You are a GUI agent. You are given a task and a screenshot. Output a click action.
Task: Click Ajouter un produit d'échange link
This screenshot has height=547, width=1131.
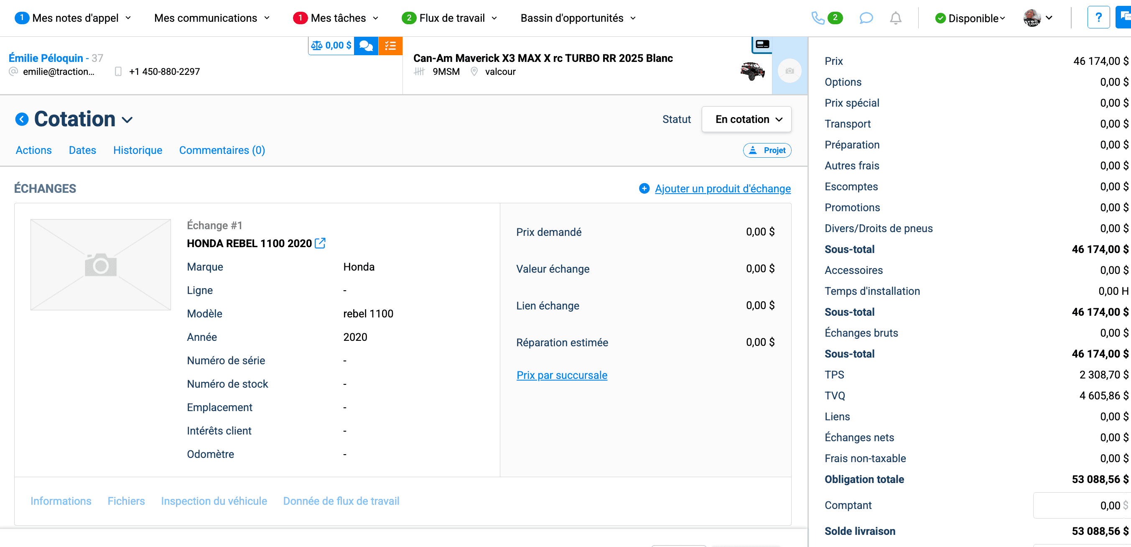pyautogui.click(x=723, y=189)
